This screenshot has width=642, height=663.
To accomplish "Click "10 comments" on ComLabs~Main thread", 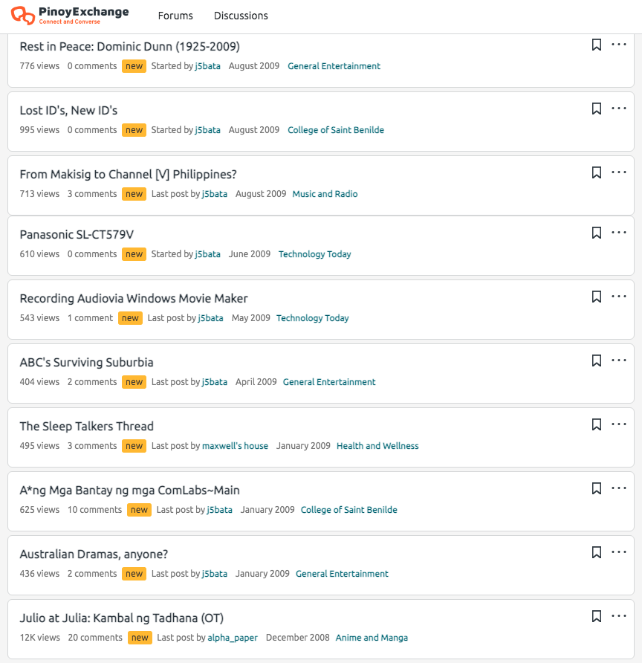I will [94, 509].
